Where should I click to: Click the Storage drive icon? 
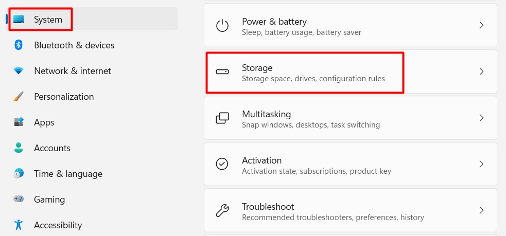click(x=222, y=72)
